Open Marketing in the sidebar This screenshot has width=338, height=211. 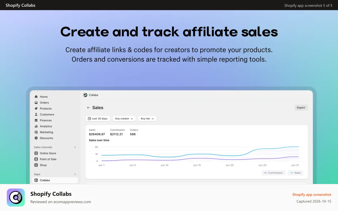click(46, 132)
